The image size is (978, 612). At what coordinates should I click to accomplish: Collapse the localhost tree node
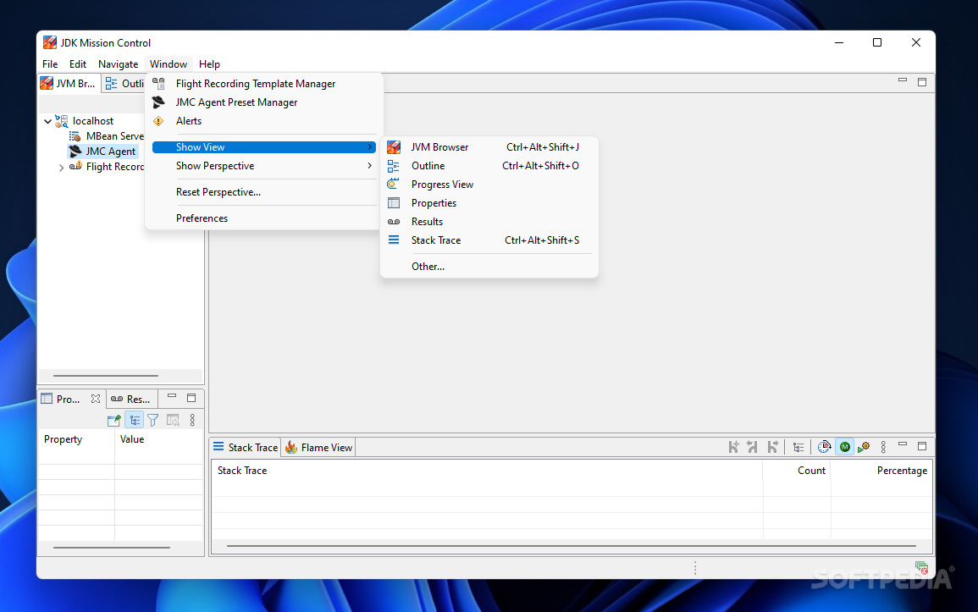click(x=47, y=121)
